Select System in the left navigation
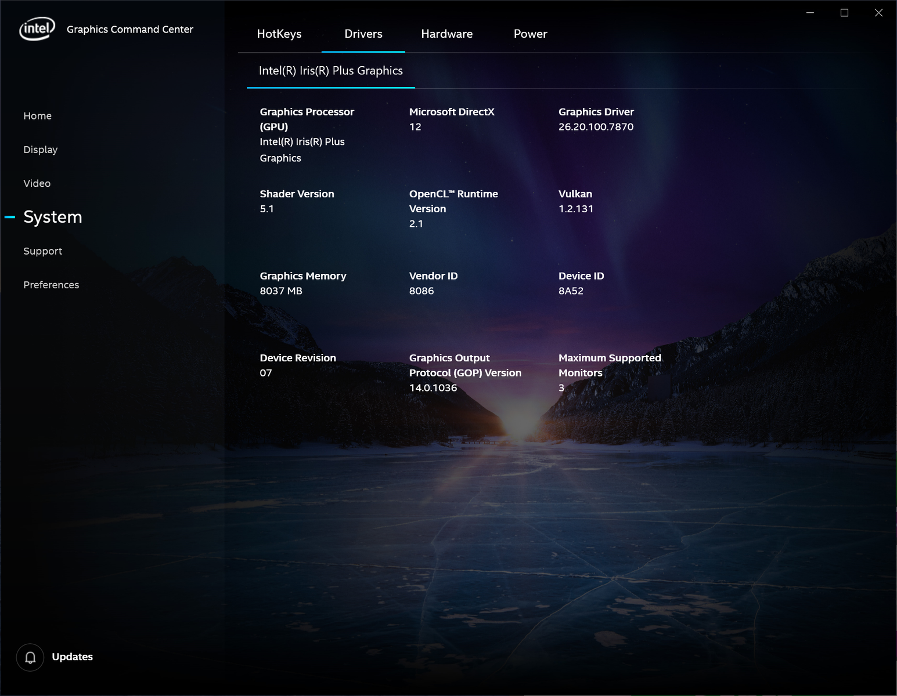The height and width of the screenshot is (696, 897). click(52, 217)
